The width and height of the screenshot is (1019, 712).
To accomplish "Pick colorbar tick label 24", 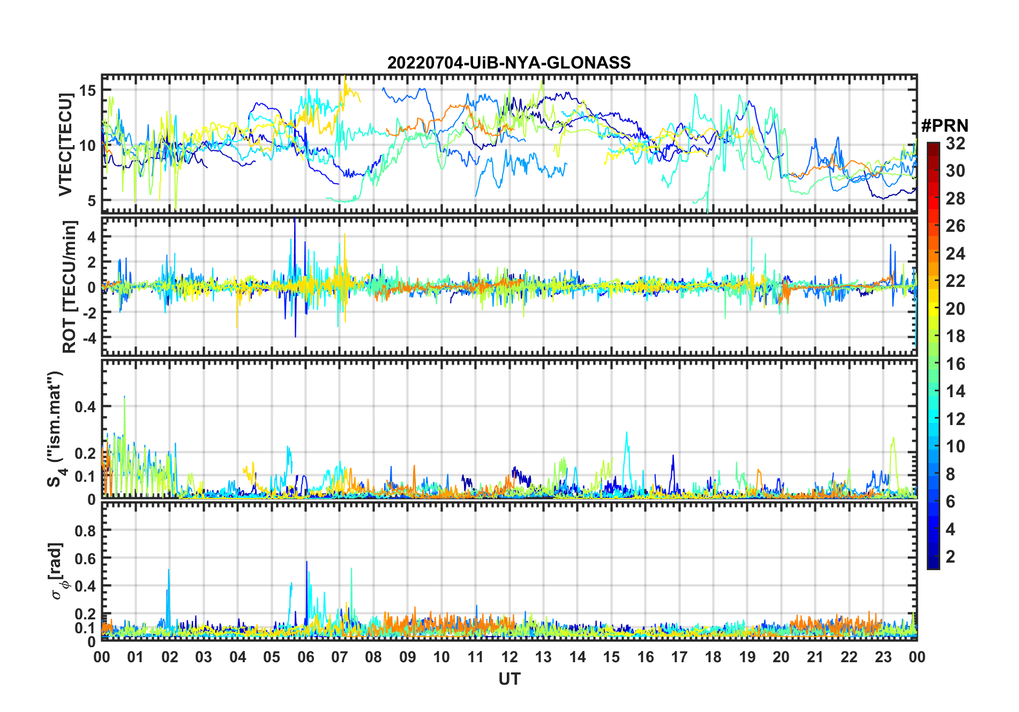I will 955,253.
